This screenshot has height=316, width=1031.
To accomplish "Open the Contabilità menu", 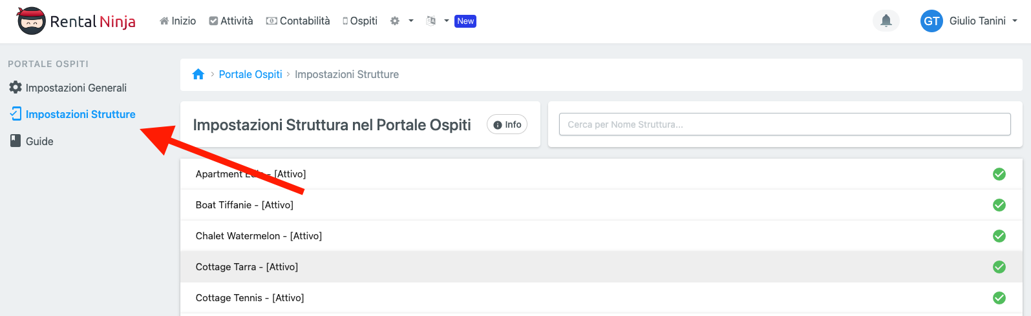I will click(x=298, y=21).
